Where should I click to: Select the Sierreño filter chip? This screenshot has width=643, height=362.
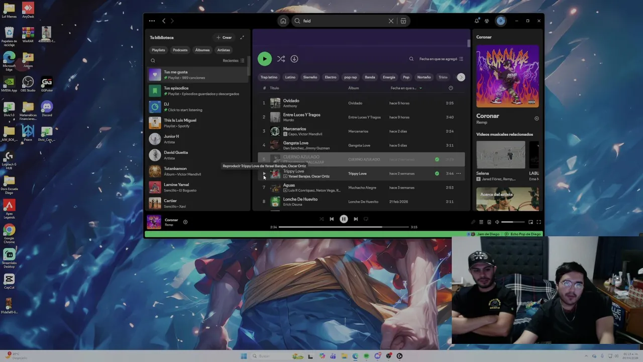tap(310, 77)
